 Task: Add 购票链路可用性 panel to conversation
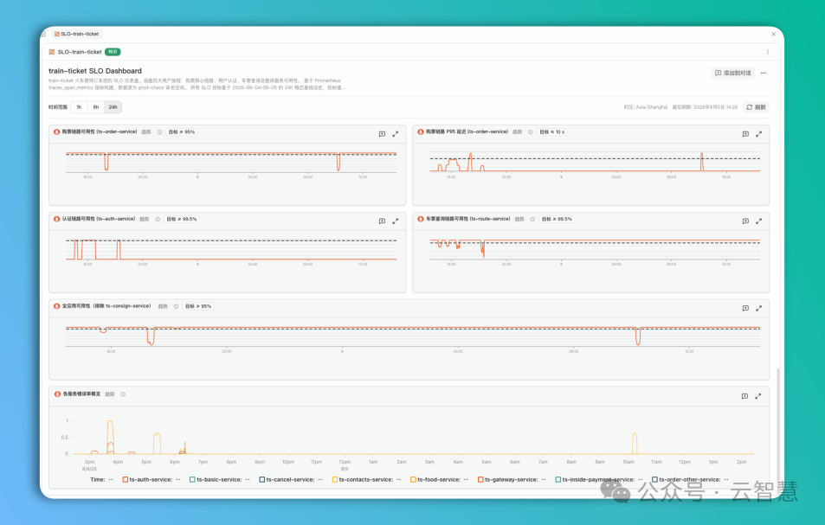[x=382, y=134]
